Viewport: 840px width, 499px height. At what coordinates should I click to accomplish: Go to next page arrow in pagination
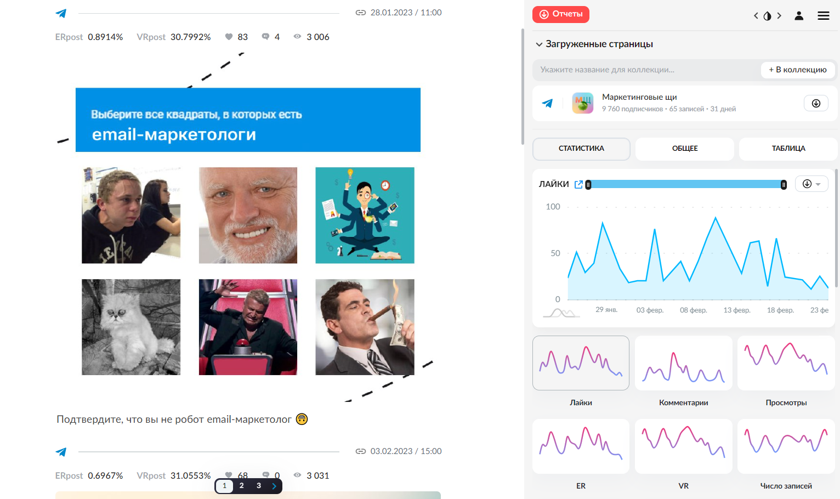tap(274, 486)
